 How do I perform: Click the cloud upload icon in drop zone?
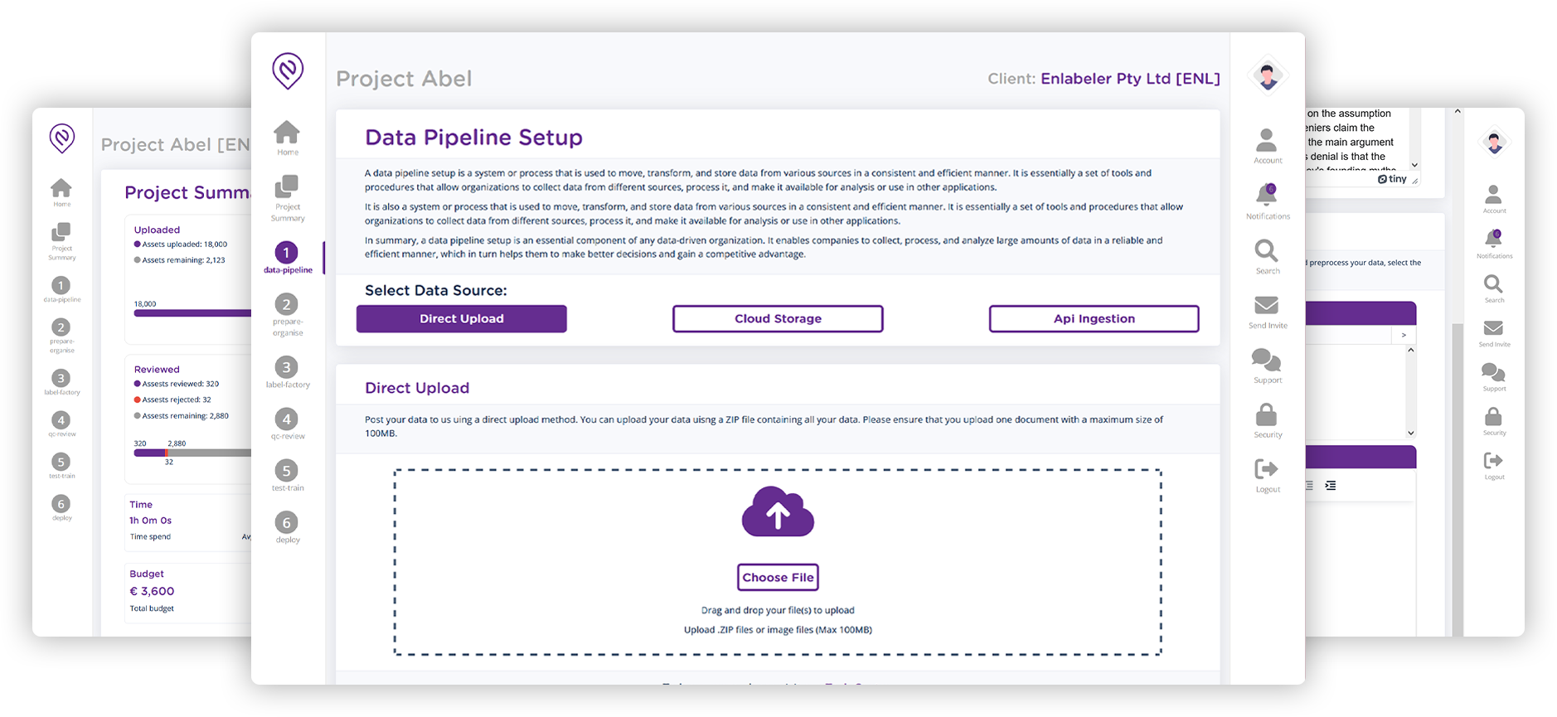[x=778, y=511]
